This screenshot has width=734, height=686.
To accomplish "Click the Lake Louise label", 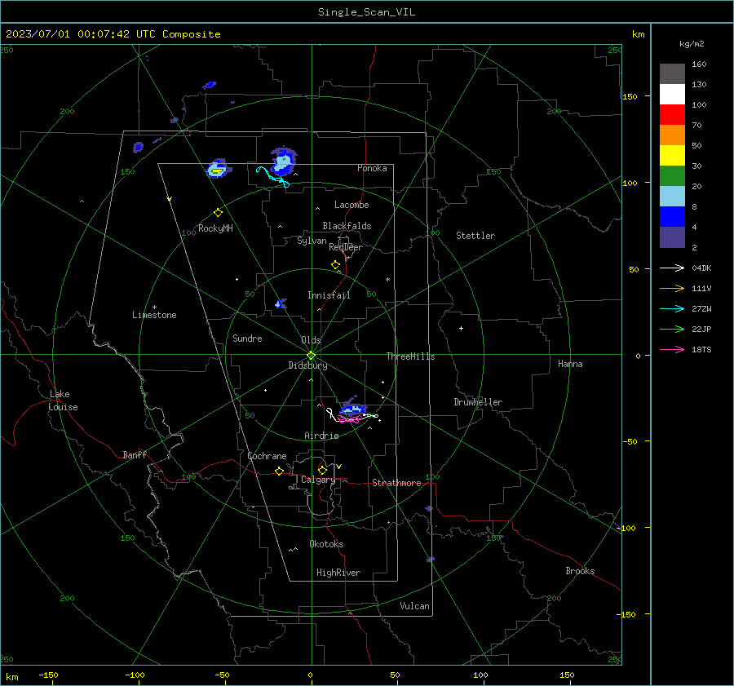I will click(63, 401).
